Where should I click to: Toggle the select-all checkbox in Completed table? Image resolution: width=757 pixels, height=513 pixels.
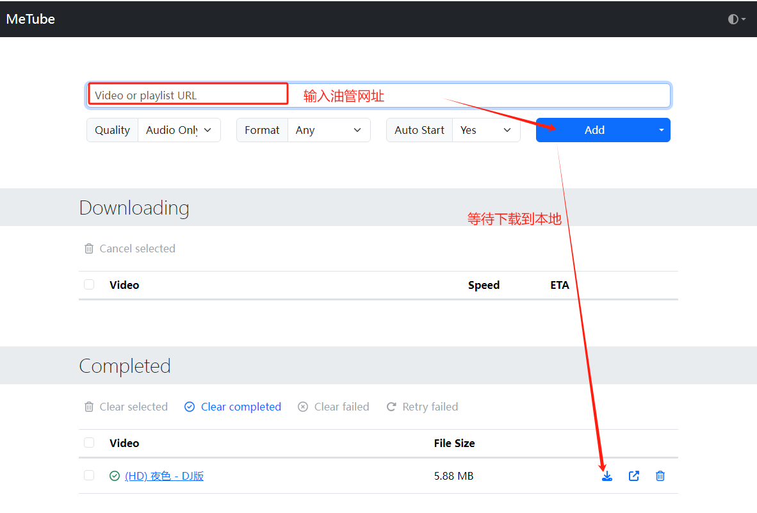89,443
